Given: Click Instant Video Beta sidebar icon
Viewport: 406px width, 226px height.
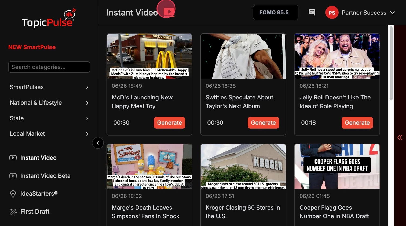Looking at the screenshot, I should pos(13,176).
